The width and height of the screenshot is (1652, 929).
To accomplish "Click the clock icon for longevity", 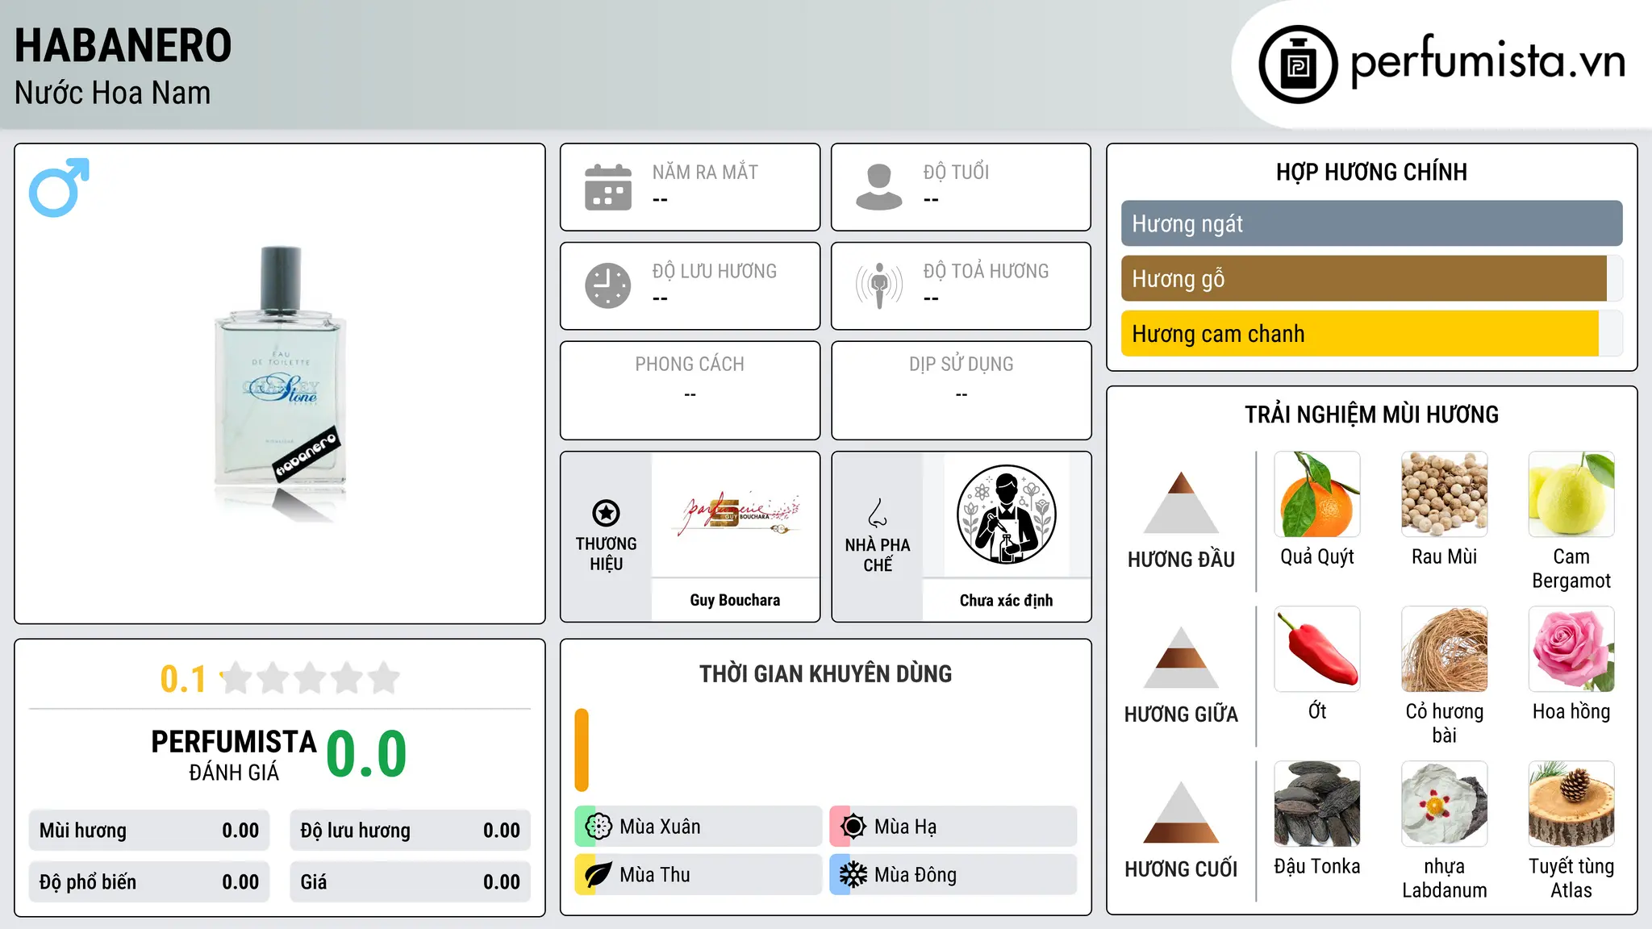I will coord(608,285).
